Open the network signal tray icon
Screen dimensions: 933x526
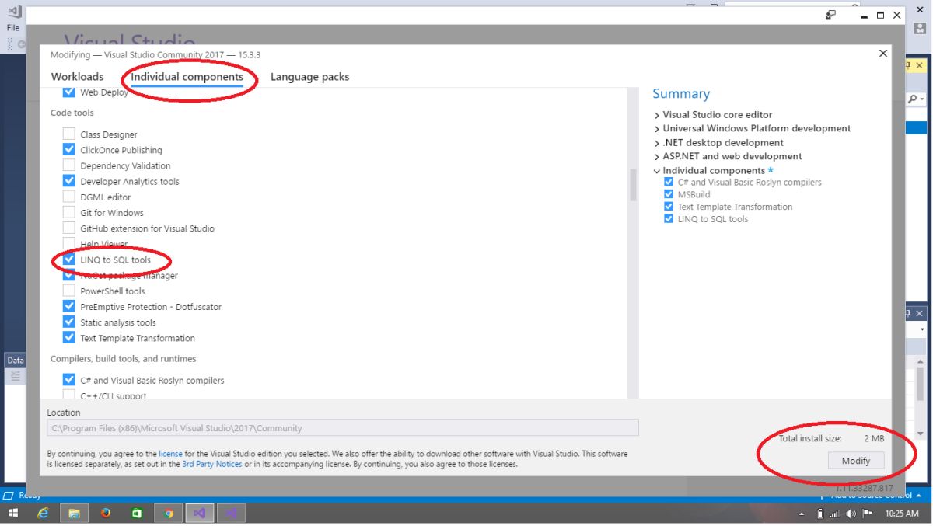[x=835, y=514]
